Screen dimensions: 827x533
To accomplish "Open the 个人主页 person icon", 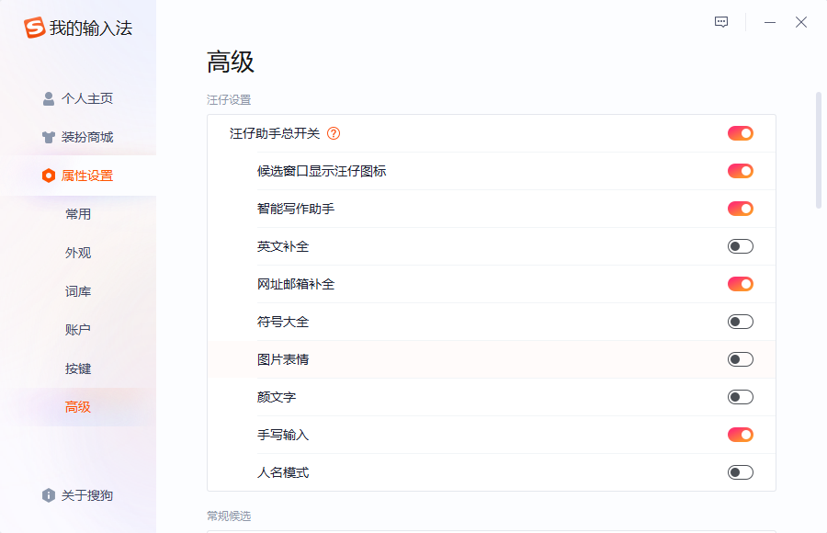I will pyautogui.click(x=49, y=98).
